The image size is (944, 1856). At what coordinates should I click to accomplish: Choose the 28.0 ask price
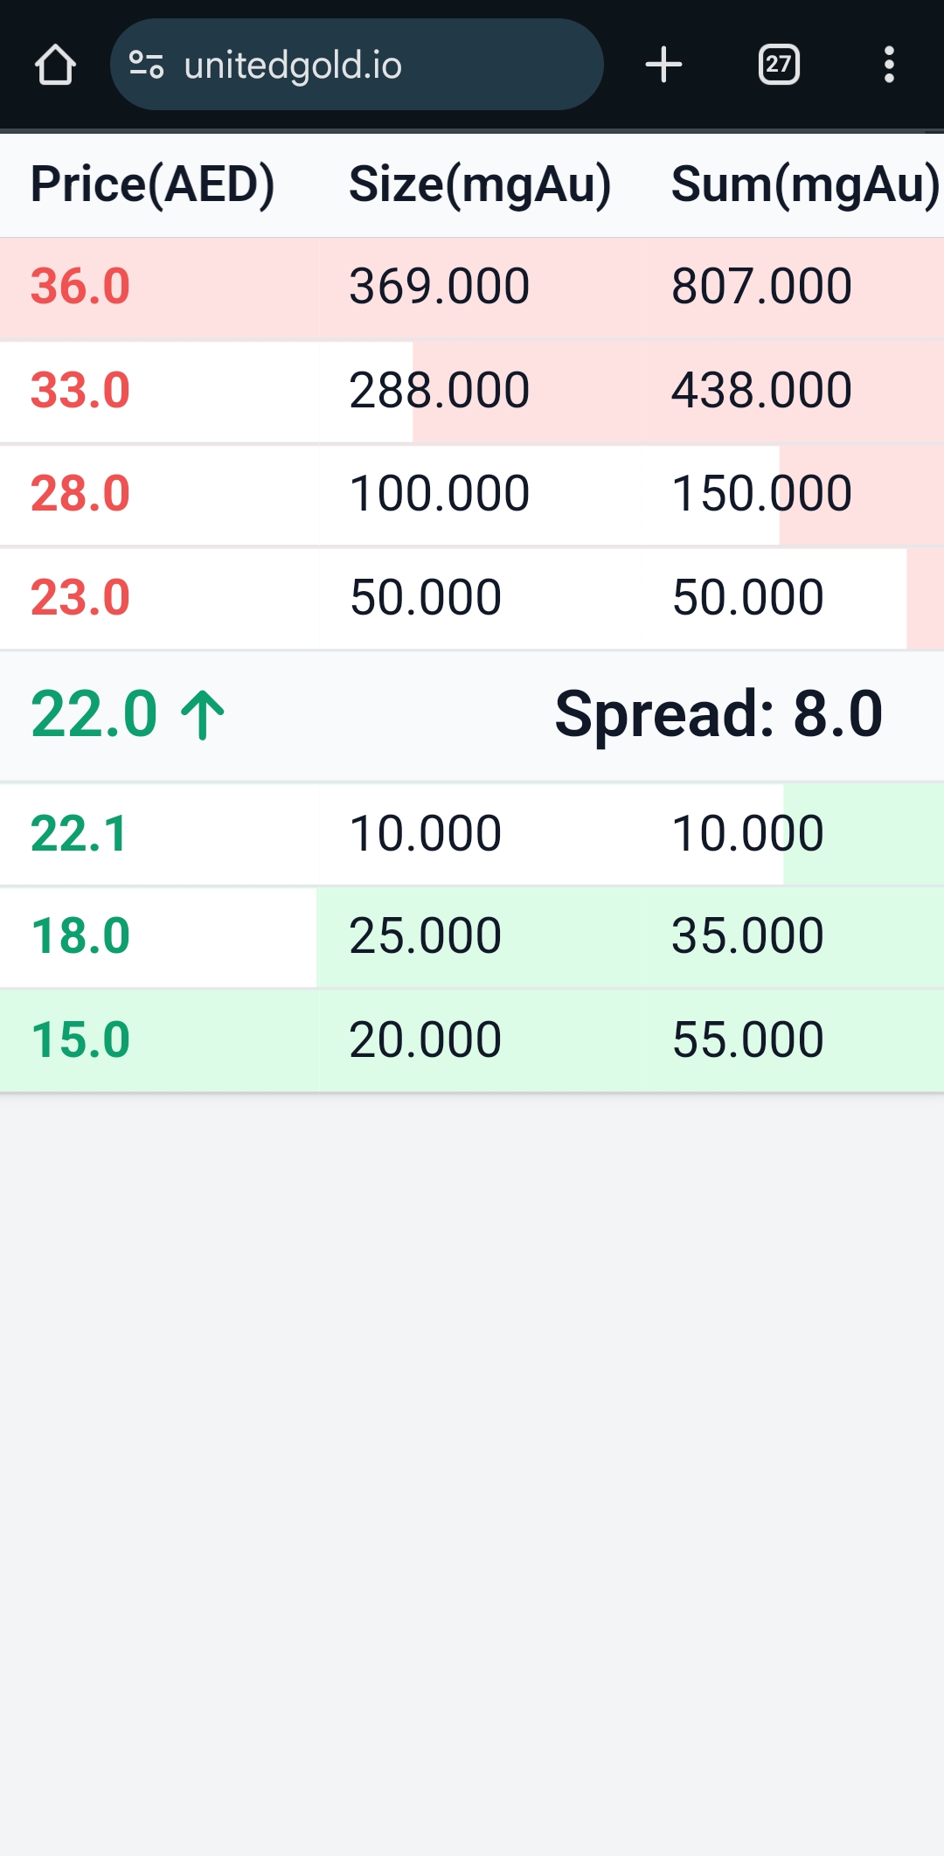click(80, 494)
